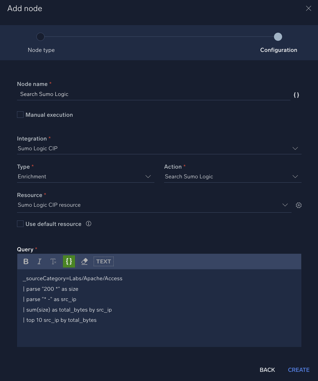The image size is (318, 381).
Task: Click the info icon beside default resource
Action: pos(89,224)
